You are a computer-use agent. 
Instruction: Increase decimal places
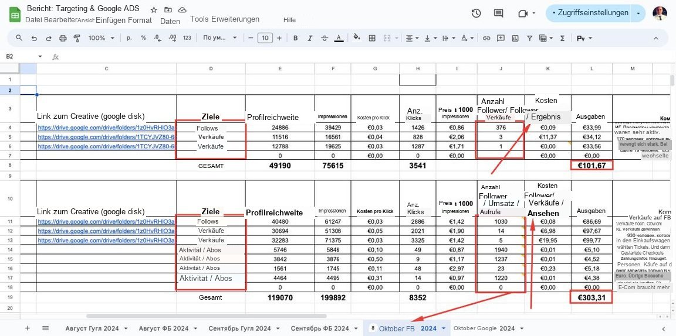pyautogui.click(x=173, y=38)
